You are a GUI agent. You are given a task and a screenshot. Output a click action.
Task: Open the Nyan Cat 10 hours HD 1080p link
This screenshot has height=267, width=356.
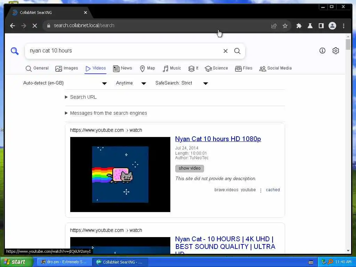coord(218,139)
